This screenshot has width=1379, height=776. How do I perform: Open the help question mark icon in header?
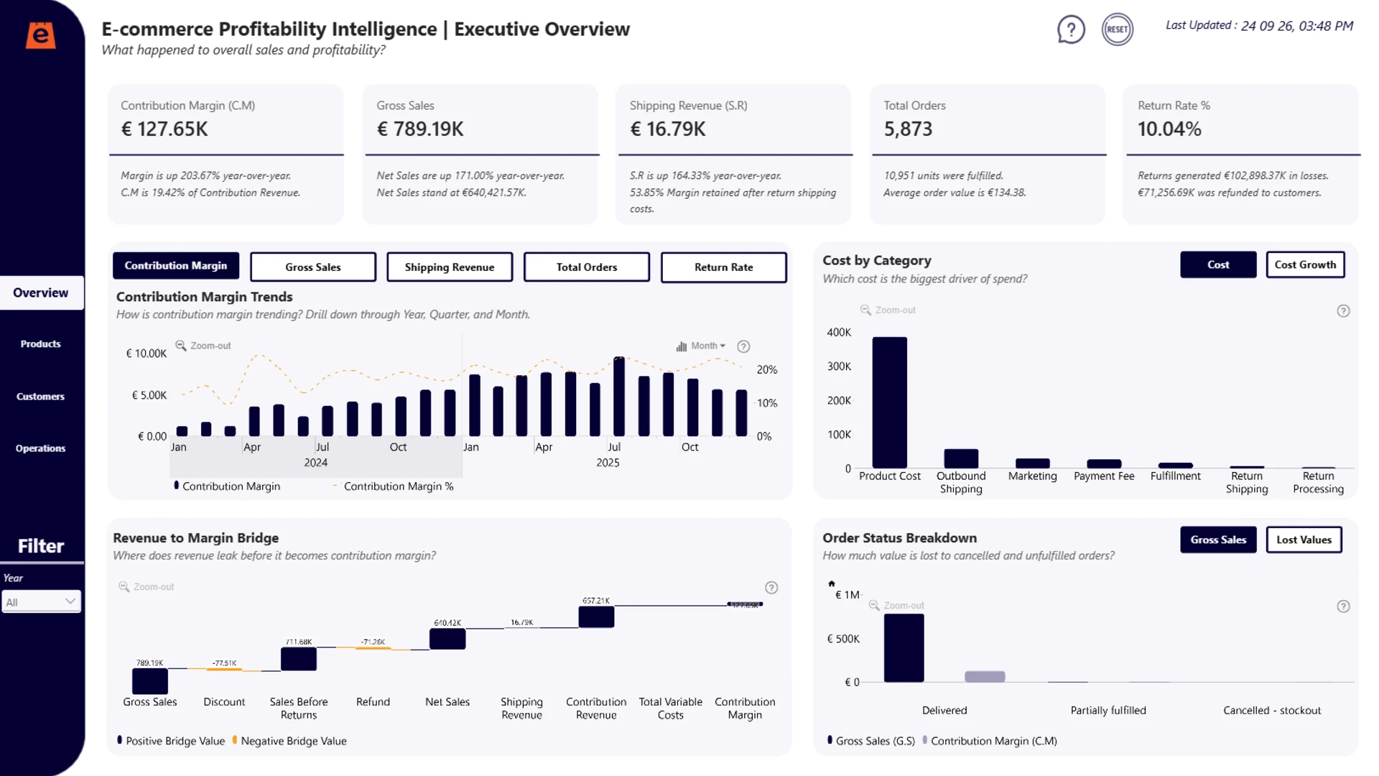point(1071,29)
